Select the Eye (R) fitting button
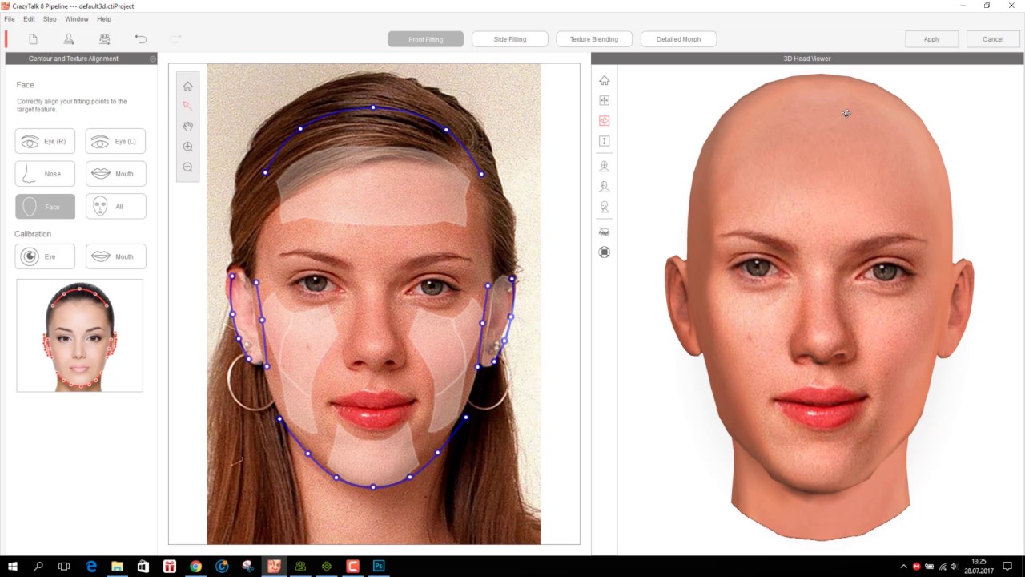This screenshot has width=1025, height=577. pos(45,141)
